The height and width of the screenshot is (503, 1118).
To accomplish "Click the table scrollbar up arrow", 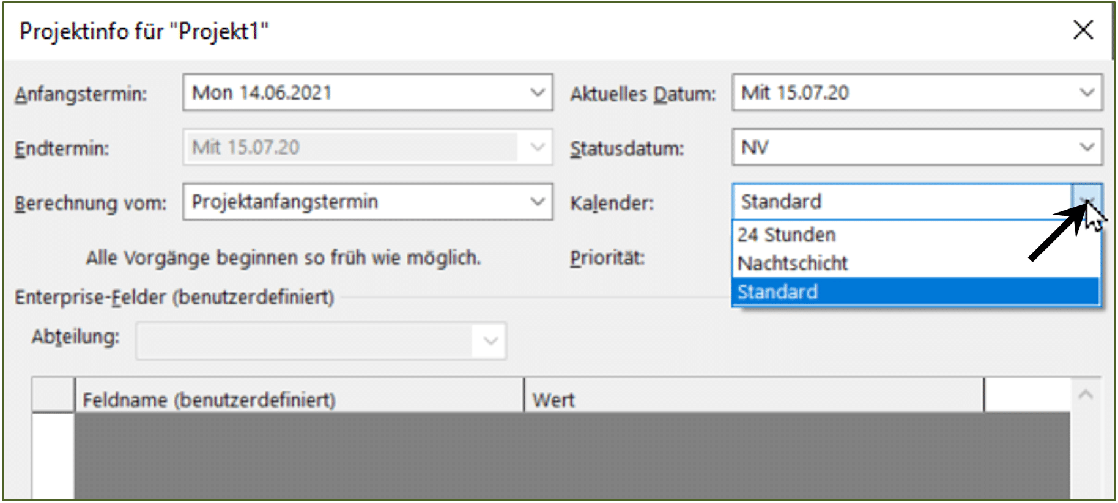I will click(x=1086, y=395).
